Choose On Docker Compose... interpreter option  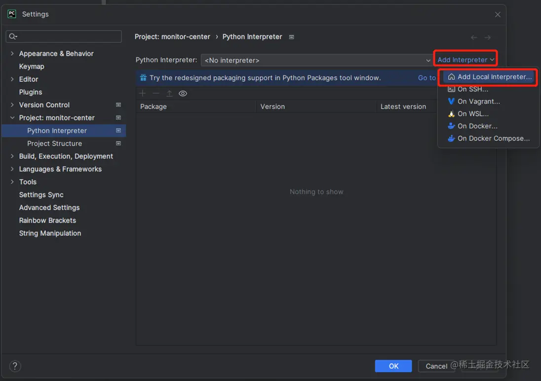[489, 138]
